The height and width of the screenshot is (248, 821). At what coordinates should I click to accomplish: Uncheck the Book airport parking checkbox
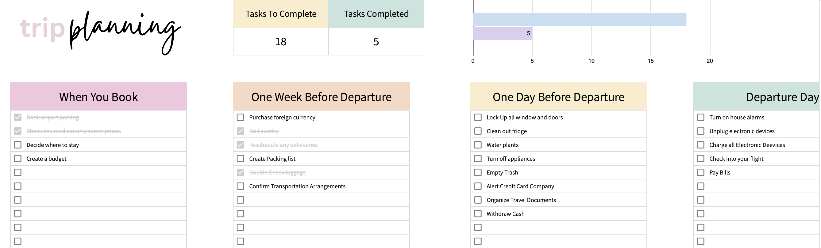[x=18, y=117]
